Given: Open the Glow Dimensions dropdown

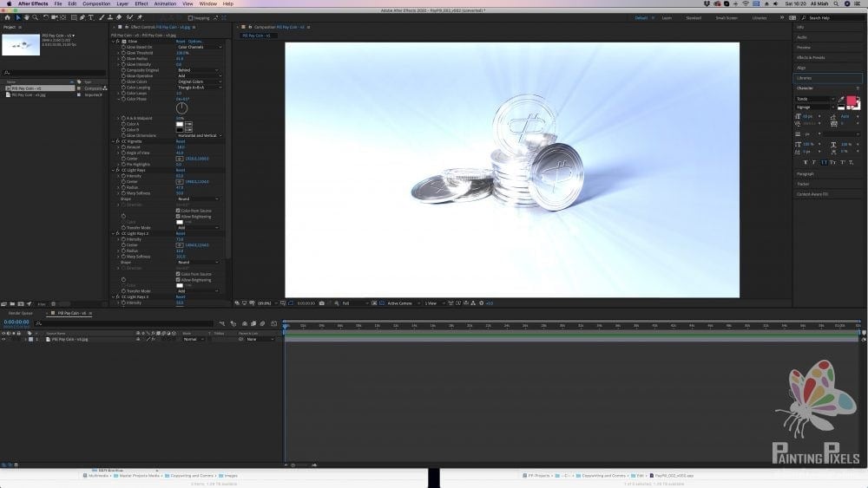Looking at the screenshot, I should [199, 135].
